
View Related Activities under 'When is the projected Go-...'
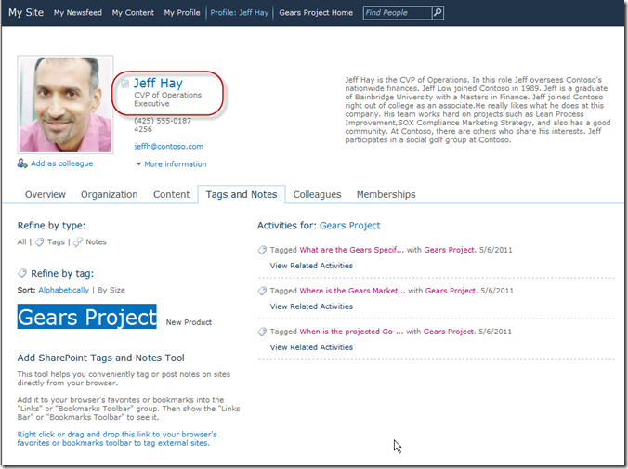click(x=311, y=347)
